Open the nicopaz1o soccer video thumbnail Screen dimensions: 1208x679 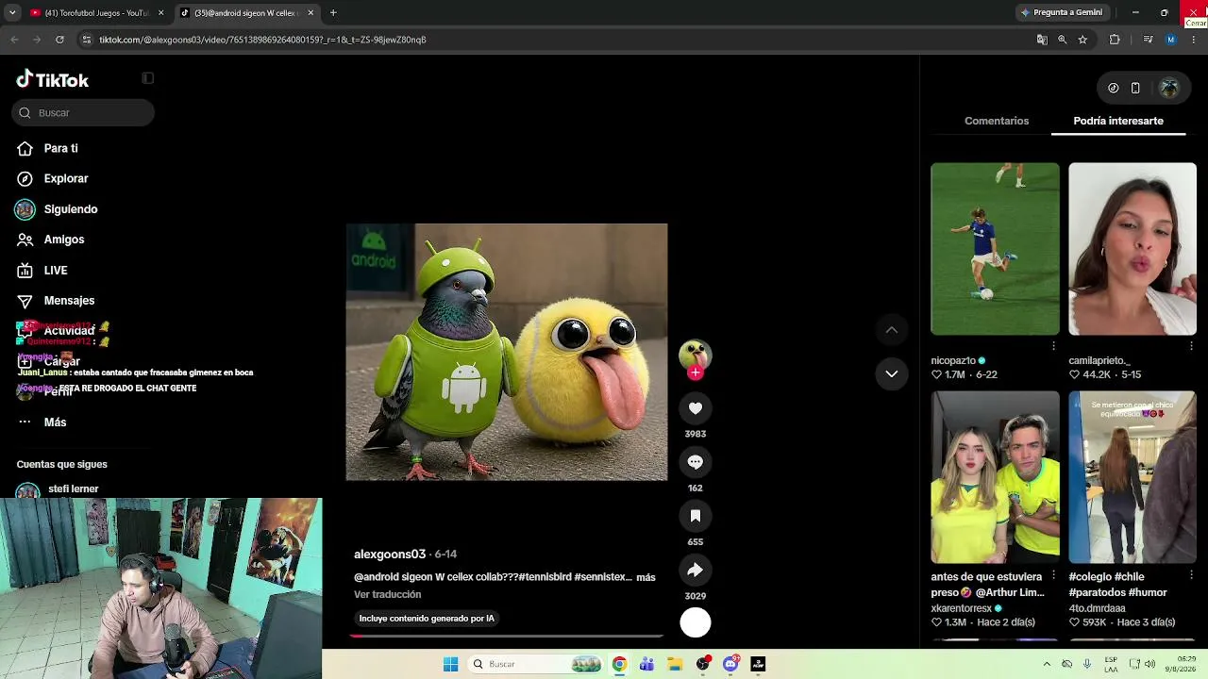[x=995, y=249]
